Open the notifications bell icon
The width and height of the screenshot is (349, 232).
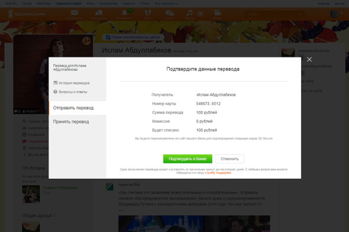(124, 12)
